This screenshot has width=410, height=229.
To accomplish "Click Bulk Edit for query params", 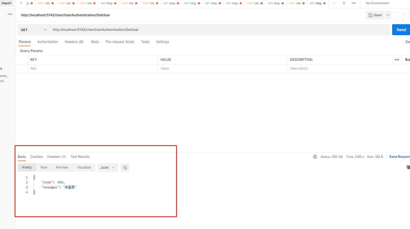I will point(407,59).
